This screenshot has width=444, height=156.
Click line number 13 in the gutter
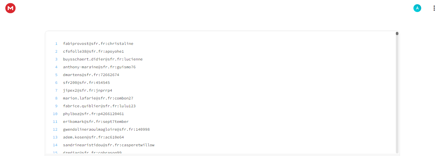[x=55, y=137]
